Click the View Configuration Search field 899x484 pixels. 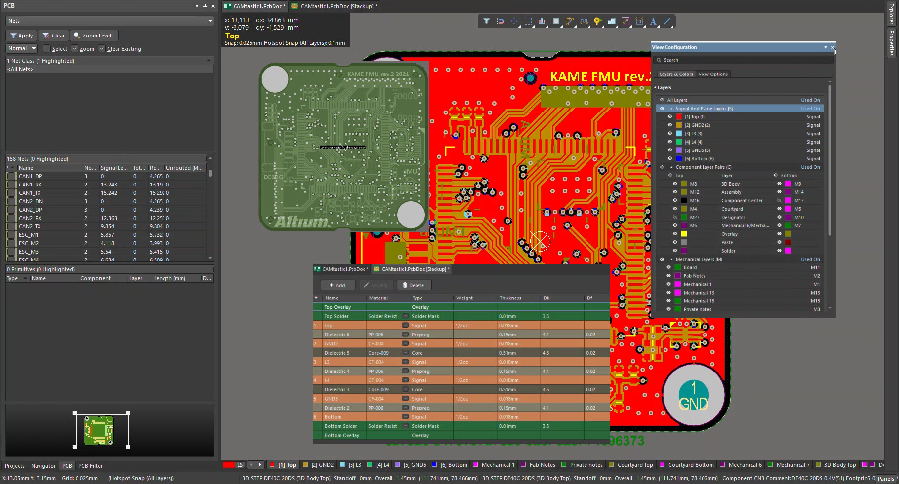pos(743,60)
